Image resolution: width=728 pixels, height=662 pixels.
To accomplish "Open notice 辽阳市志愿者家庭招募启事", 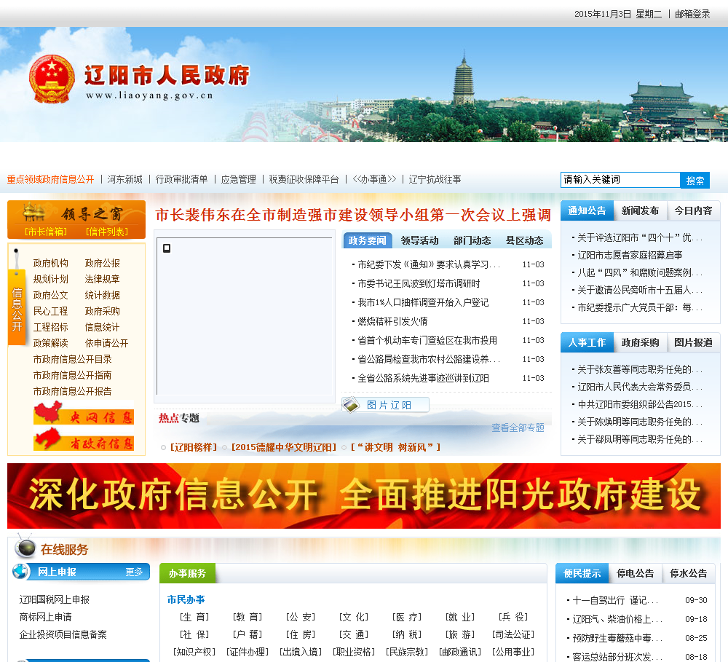I will click(630, 255).
